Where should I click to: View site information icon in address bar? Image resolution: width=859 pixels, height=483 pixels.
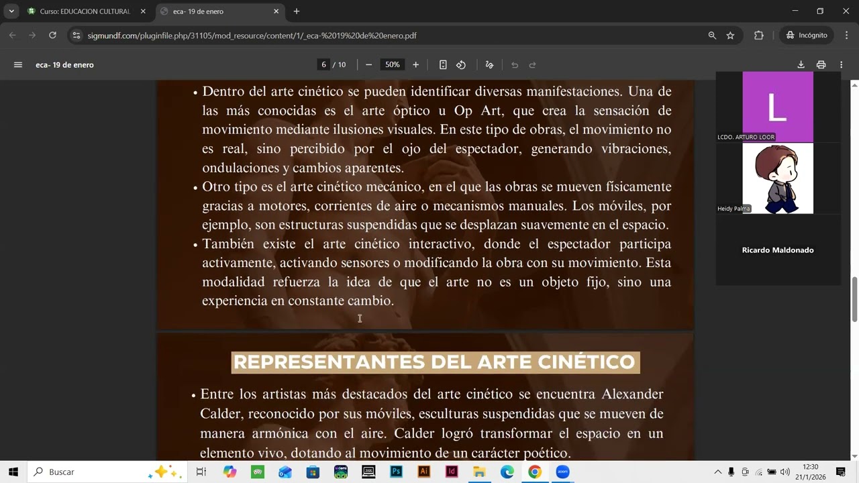77,36
